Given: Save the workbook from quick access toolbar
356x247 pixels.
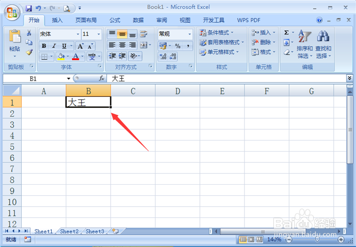Looking at the screenshot, I should (28, 9).
